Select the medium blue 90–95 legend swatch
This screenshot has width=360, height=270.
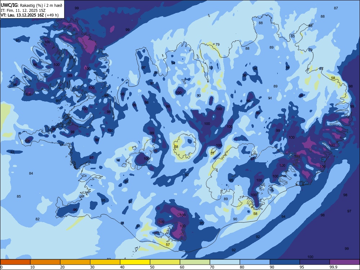285,262
